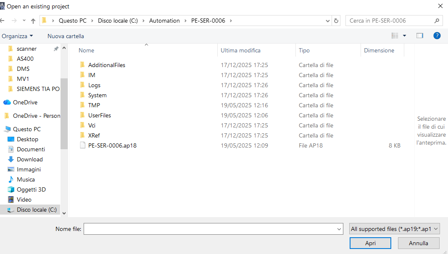Click sidebar scrollbar up arrow

click(x=64, y=48)
